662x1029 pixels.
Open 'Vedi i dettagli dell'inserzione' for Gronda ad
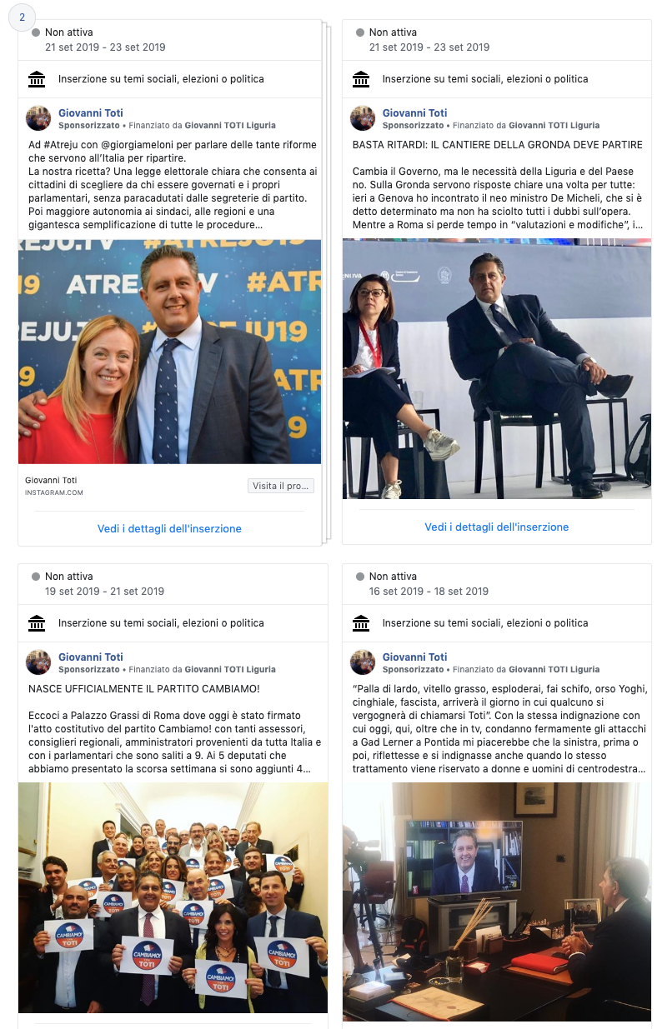pos(497,527)
